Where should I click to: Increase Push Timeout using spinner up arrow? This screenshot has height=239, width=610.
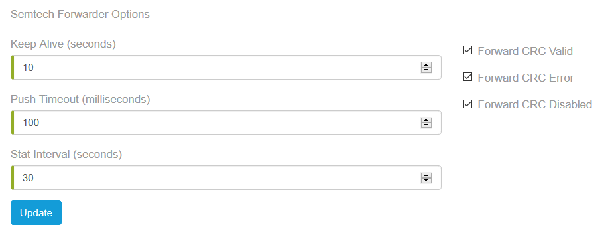[426, 120]
